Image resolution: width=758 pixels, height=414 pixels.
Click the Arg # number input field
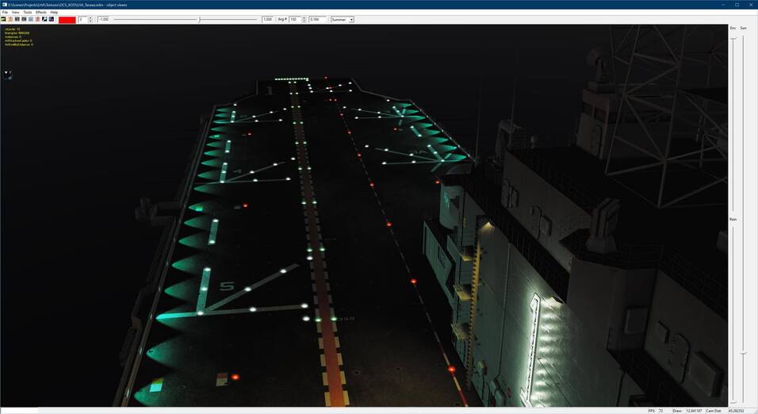point(293,19)
